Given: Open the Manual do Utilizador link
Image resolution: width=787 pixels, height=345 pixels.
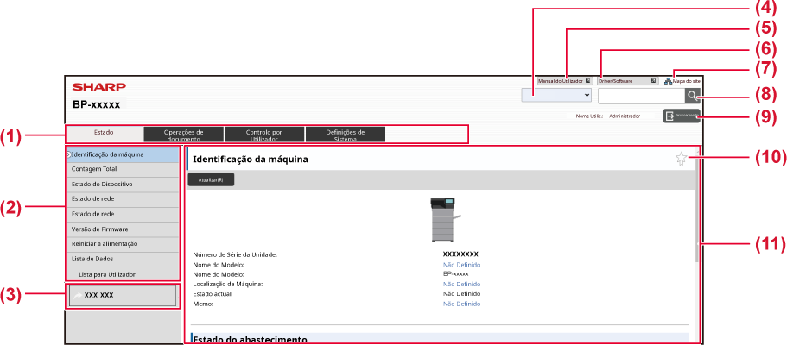Looking at the screenshot, I should [x=563, y=80].
